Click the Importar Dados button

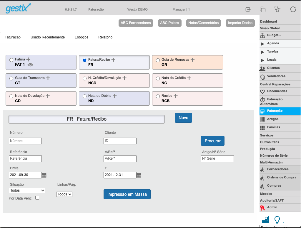click(x=240, y=23)
